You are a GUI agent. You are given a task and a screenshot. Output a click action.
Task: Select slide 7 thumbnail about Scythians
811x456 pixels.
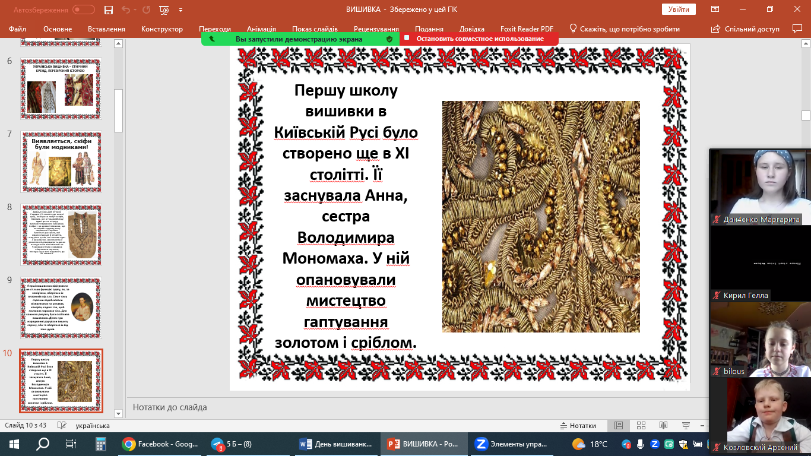pos(61,162)
